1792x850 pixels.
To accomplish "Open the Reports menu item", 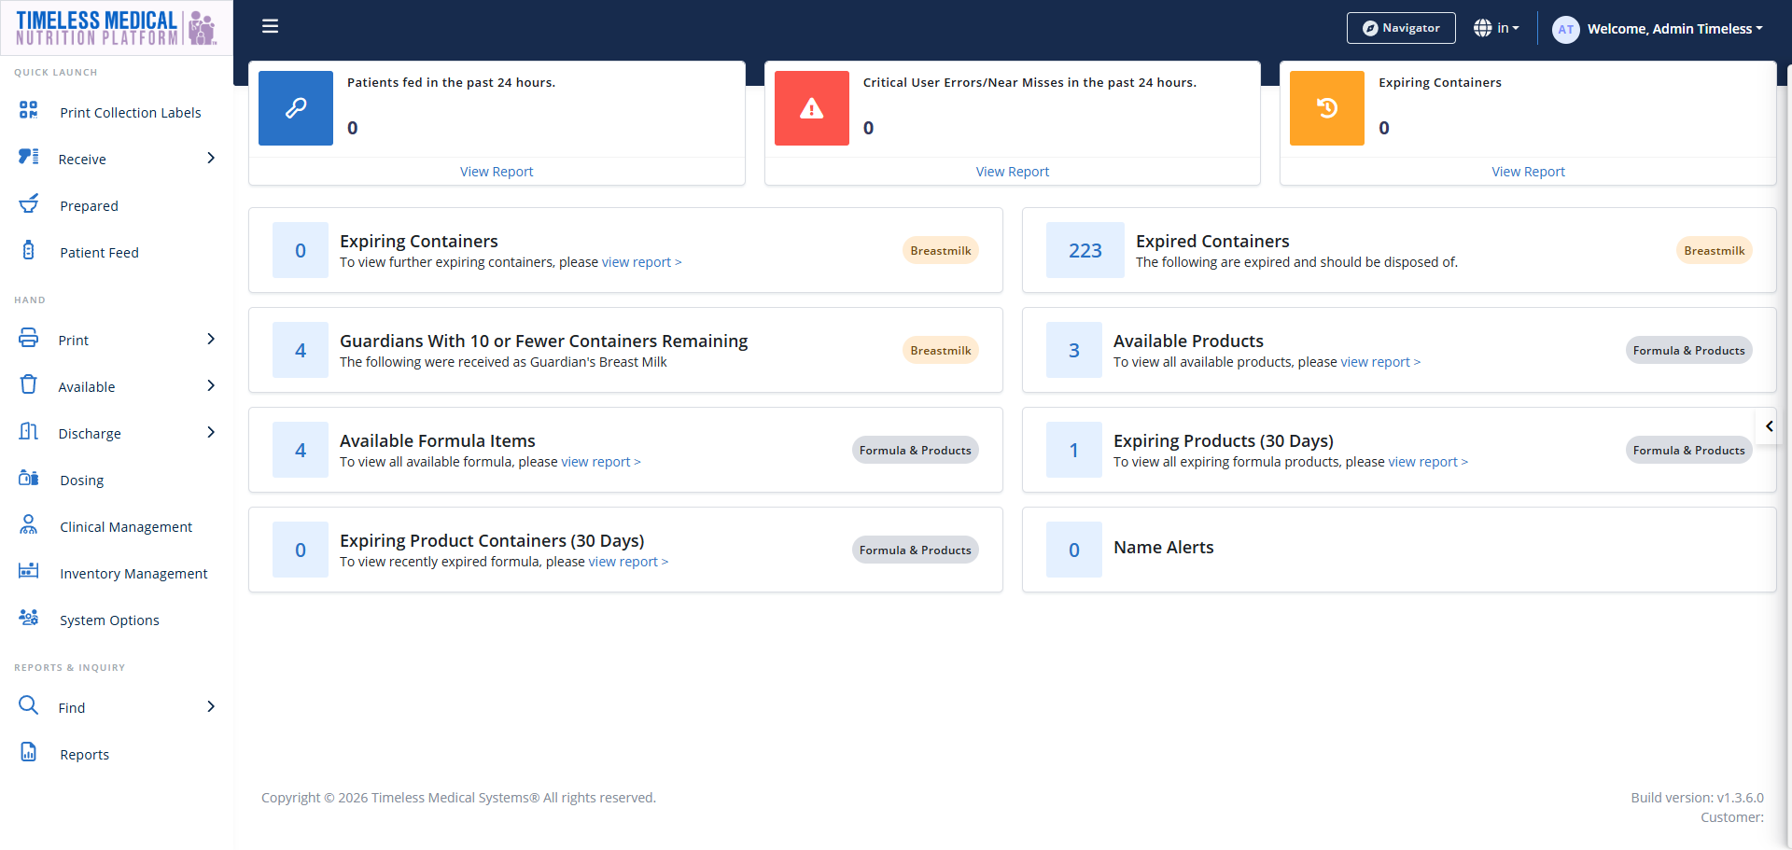I will tap(84, 755).
